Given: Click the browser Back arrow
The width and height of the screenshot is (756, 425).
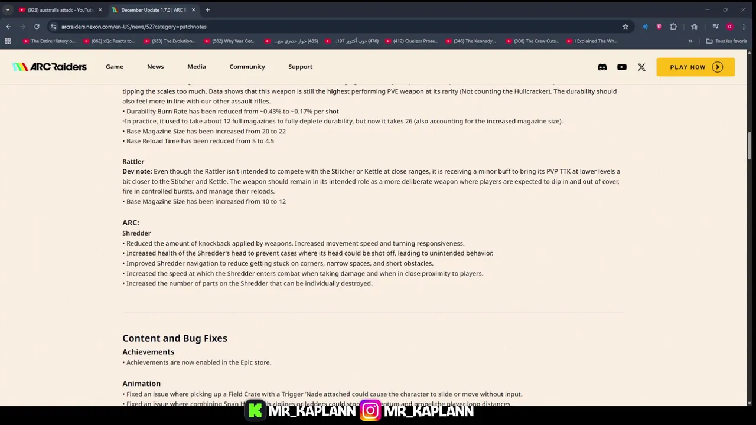Looking at the screenshot, I should (8, 27).
